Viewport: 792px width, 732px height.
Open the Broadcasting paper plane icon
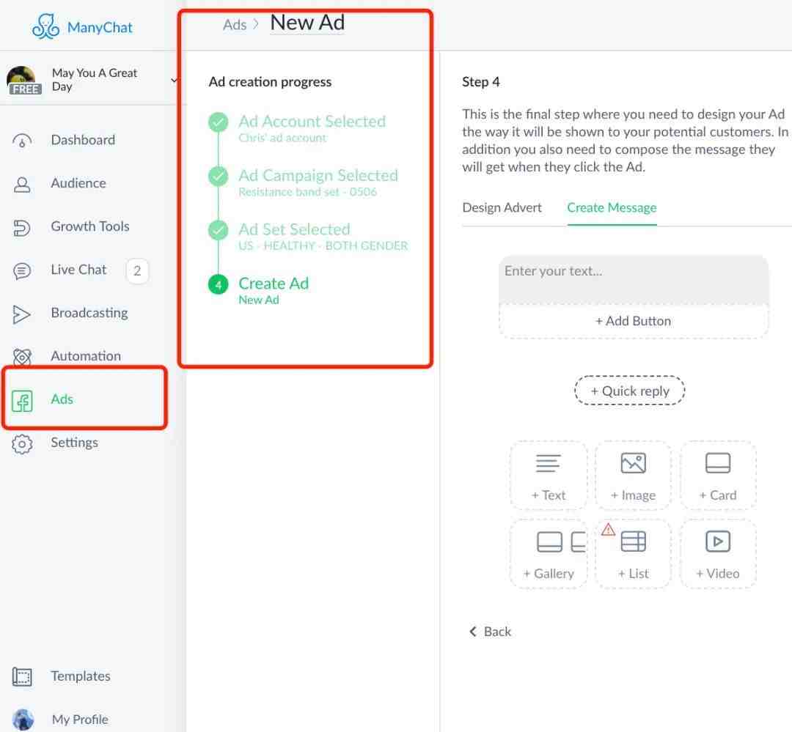pyautogui.click(x=22, y=314)
